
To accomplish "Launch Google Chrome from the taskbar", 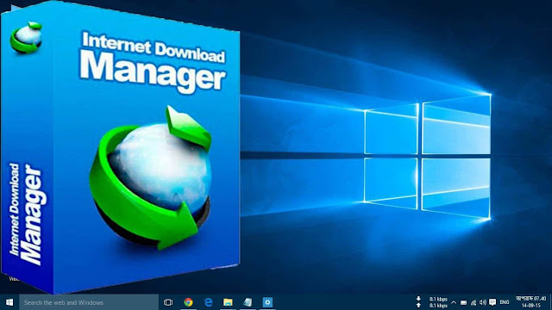I will [x=188, y=302].
